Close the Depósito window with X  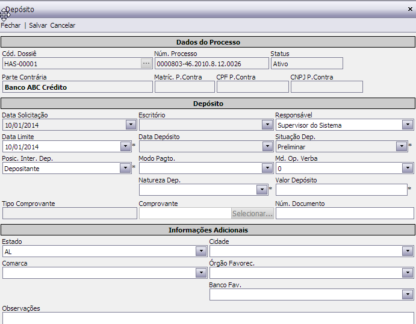coord(410,9)
